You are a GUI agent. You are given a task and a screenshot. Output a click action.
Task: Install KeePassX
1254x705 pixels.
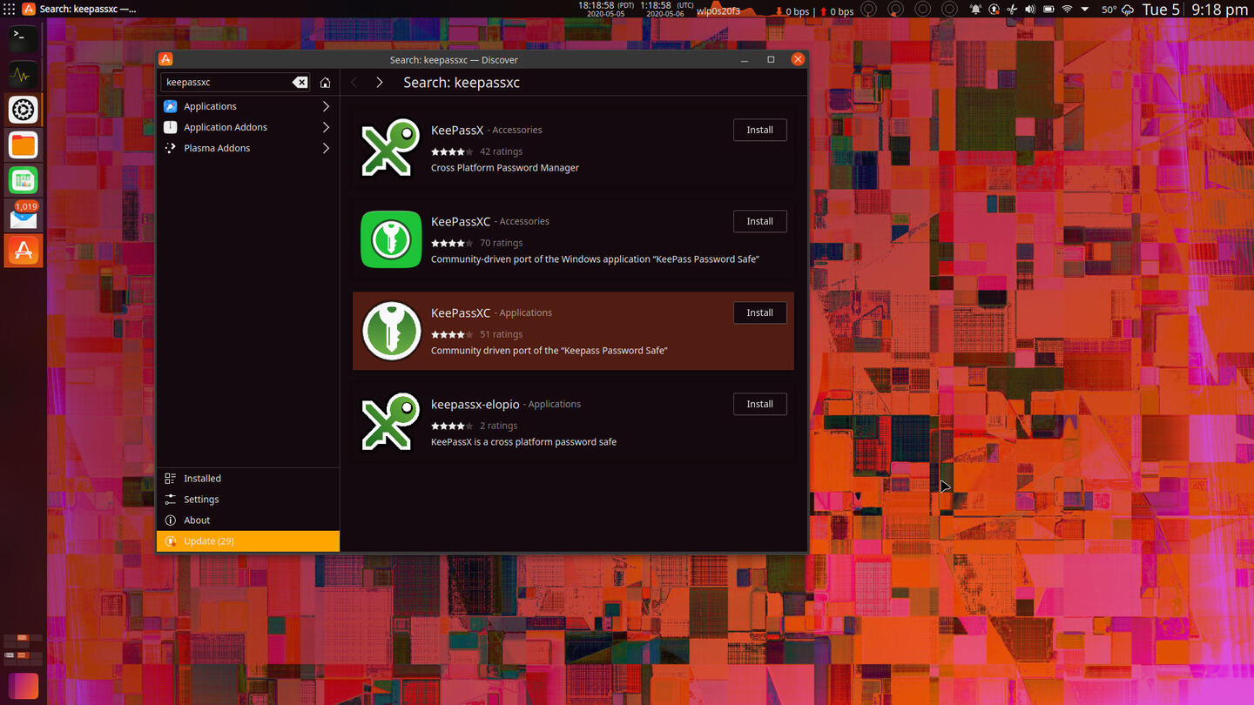(759, 130)
